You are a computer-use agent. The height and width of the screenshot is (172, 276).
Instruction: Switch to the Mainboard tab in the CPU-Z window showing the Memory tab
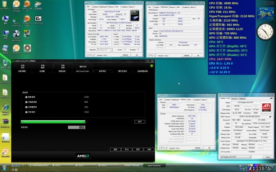pos(176,99)
